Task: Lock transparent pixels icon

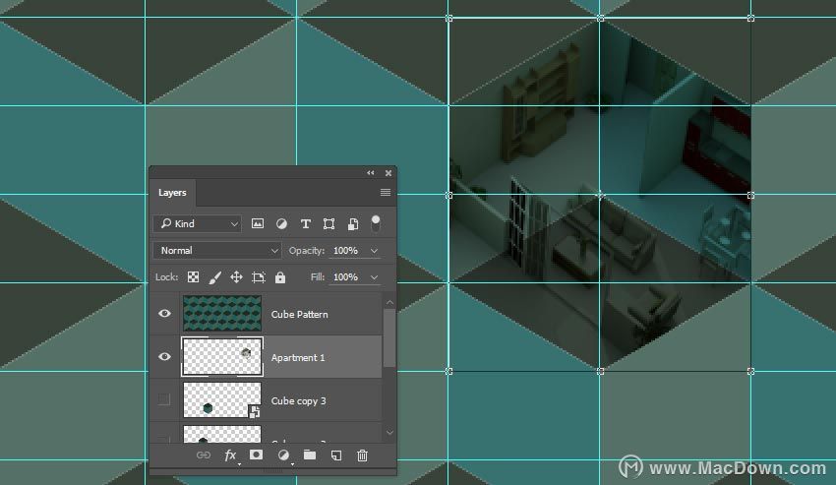Action: coord(193,276)
